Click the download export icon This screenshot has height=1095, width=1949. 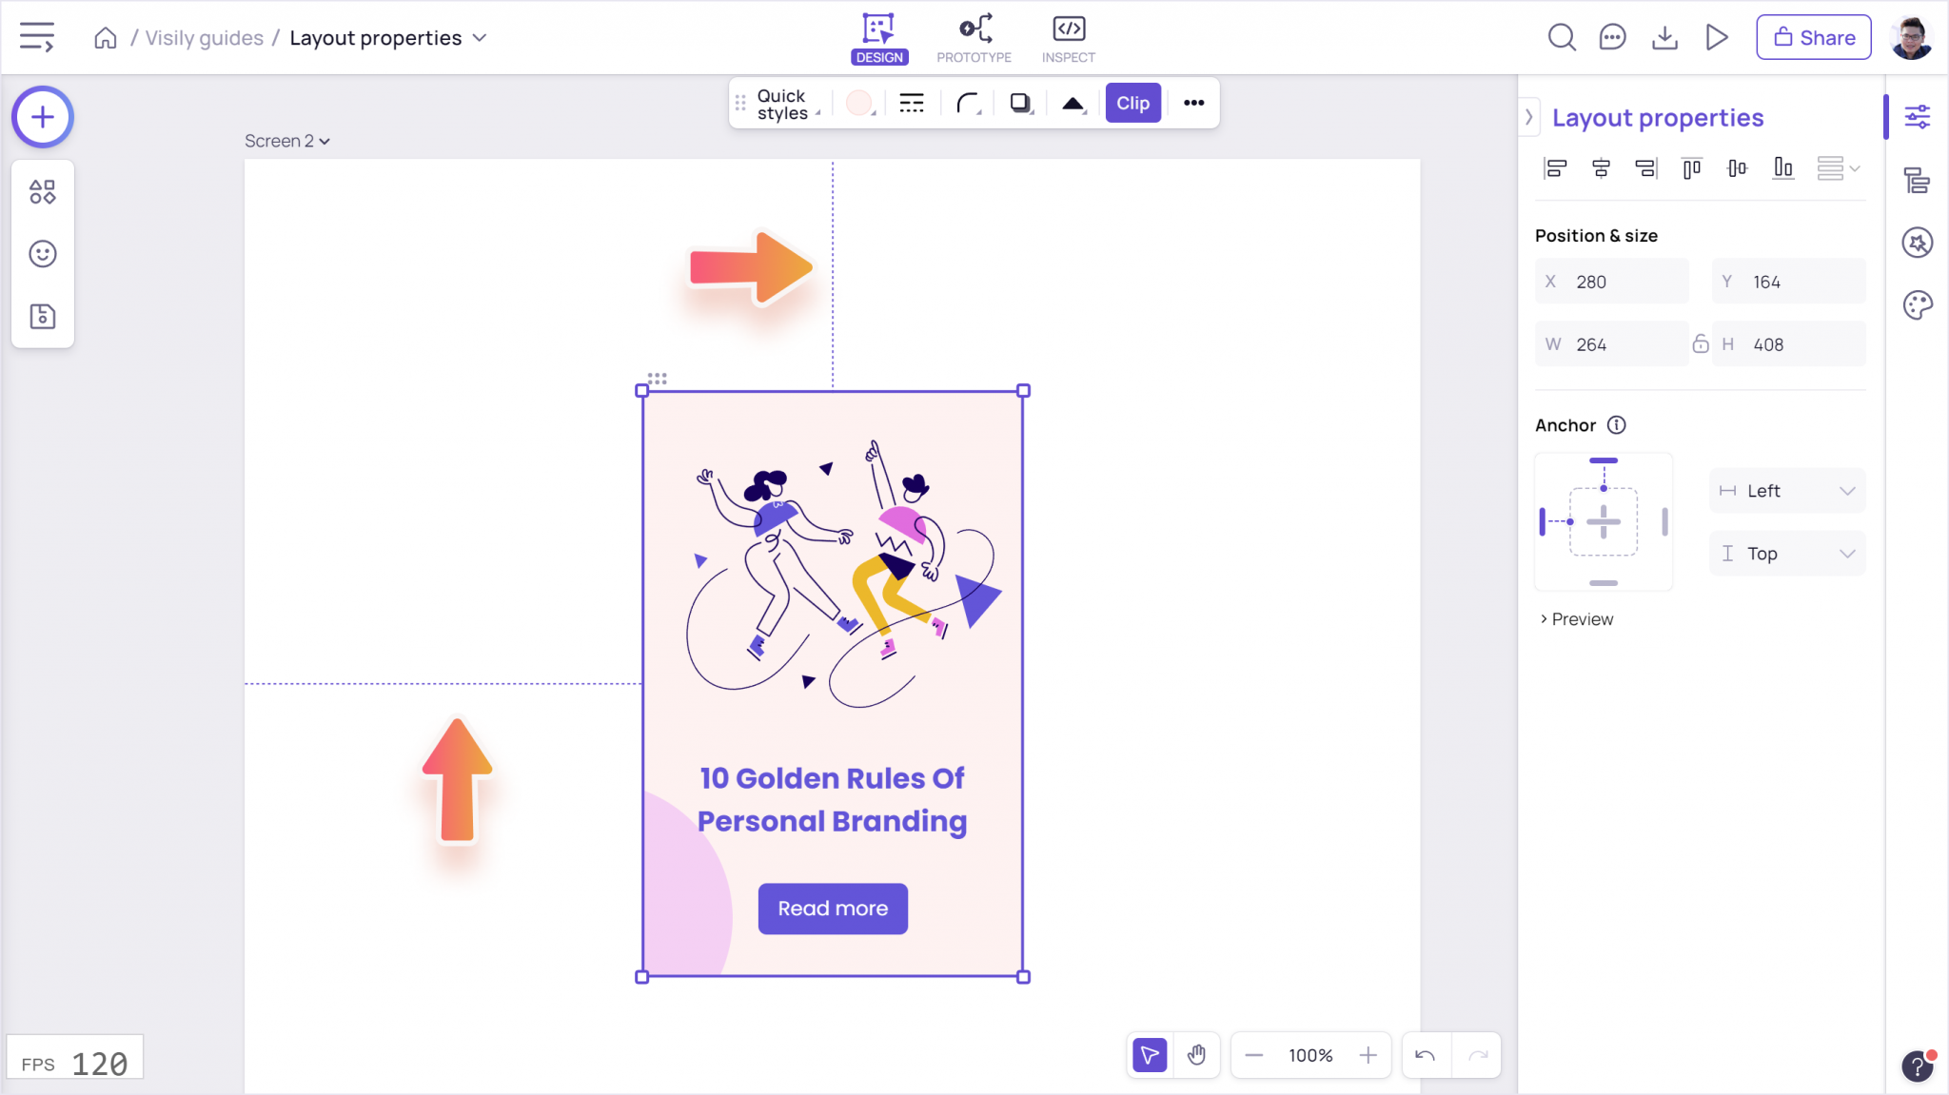[x=1664, y=38]
